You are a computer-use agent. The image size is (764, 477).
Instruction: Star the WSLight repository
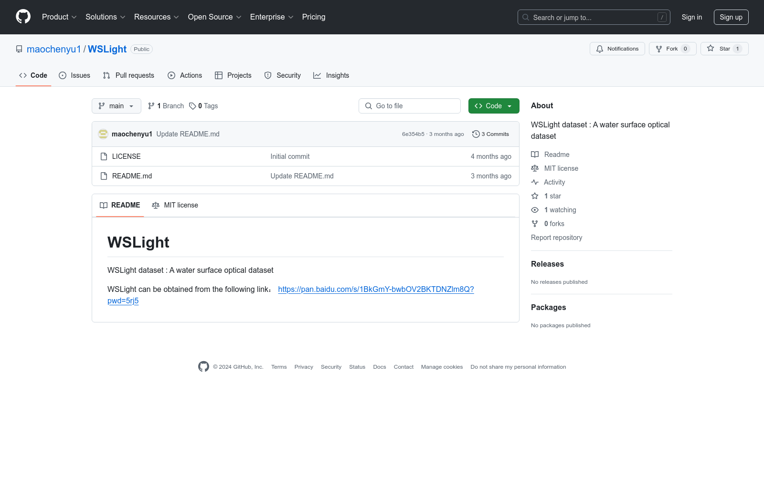click(x=724, y=49)
